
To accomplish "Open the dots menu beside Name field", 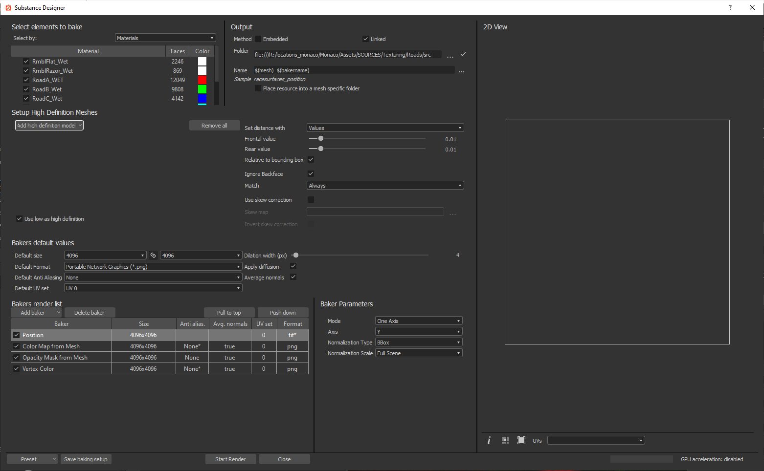I will pos(461,71).
